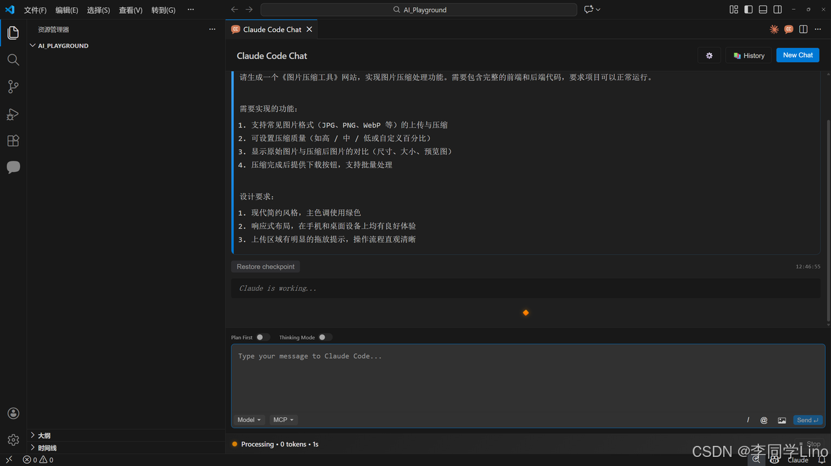Click the chat panel vertical scrollbar
Viewport: 831px width, 466px height.
coord(828,220)
